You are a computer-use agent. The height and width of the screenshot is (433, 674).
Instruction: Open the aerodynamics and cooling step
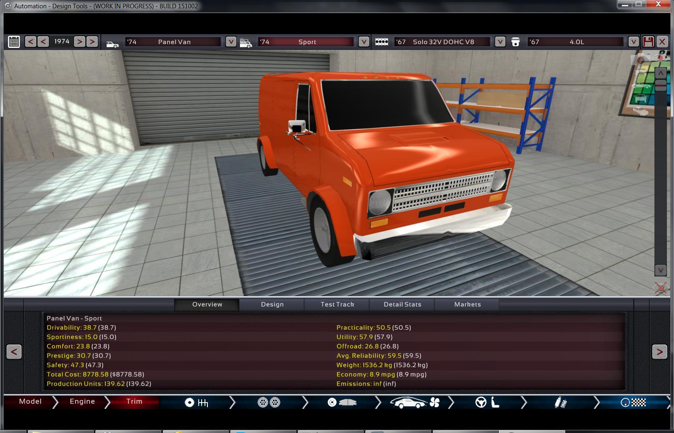tap(414, 403)
